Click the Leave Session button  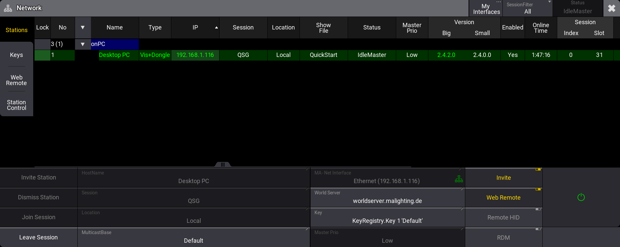point(39,237)
